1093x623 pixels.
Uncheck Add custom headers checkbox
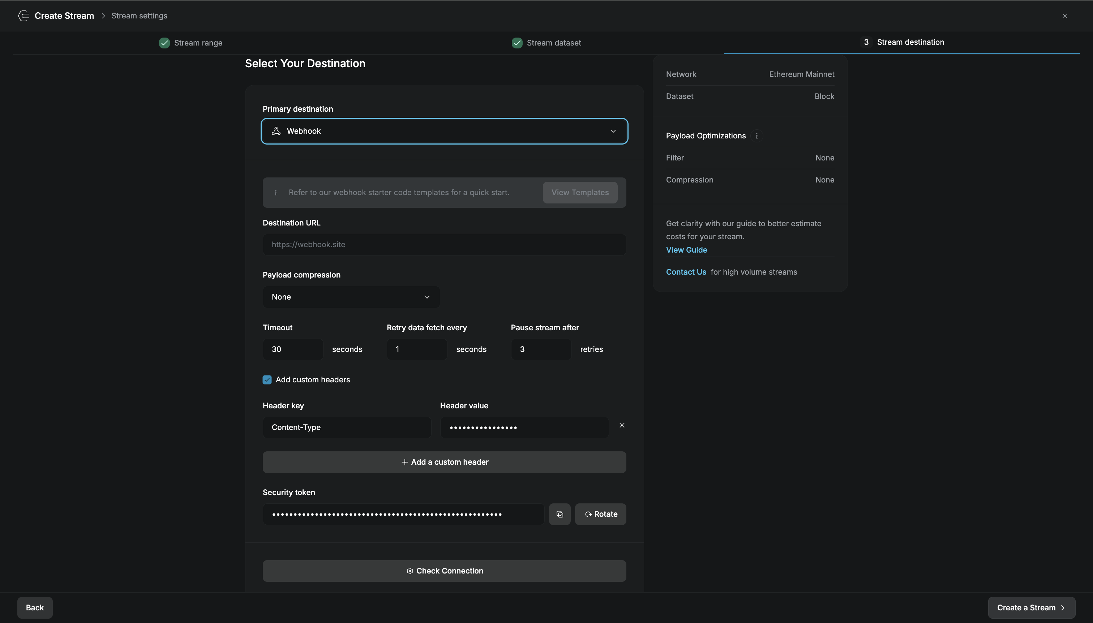267,379
